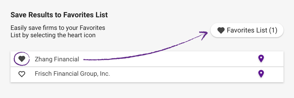Screen dimensions: 294x98
Task: Click the purple arrow pointing to Favorites List
Action: tap(145, 47)
